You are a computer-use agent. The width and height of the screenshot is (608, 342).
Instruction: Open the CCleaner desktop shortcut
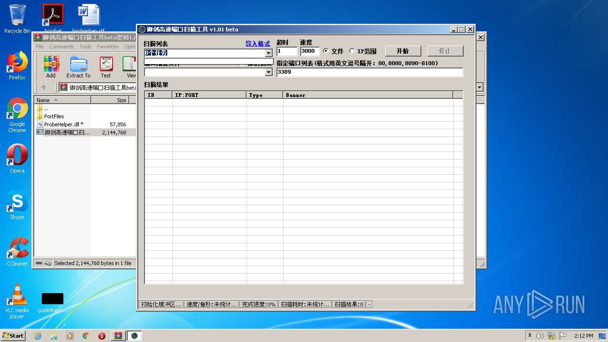pos(17,252)
